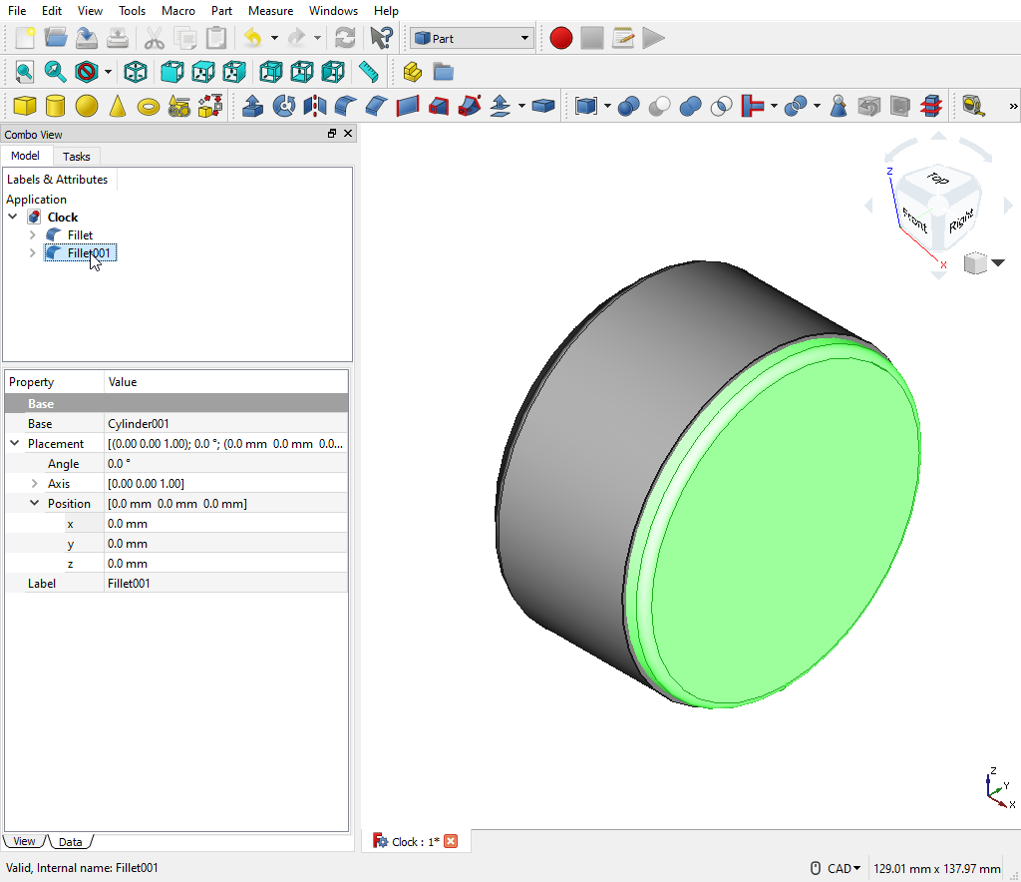The height and width of the screenshot is (882, 1021).
Task: Switch to the View property tab
Action: tap(25, 841)
